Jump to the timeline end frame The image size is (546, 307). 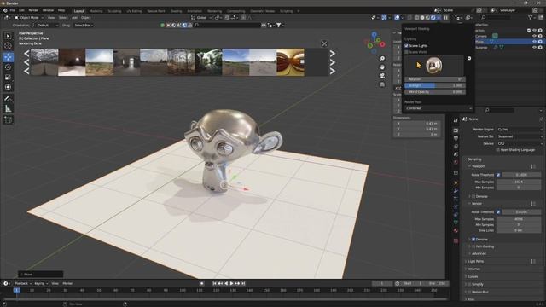point(243,283)
